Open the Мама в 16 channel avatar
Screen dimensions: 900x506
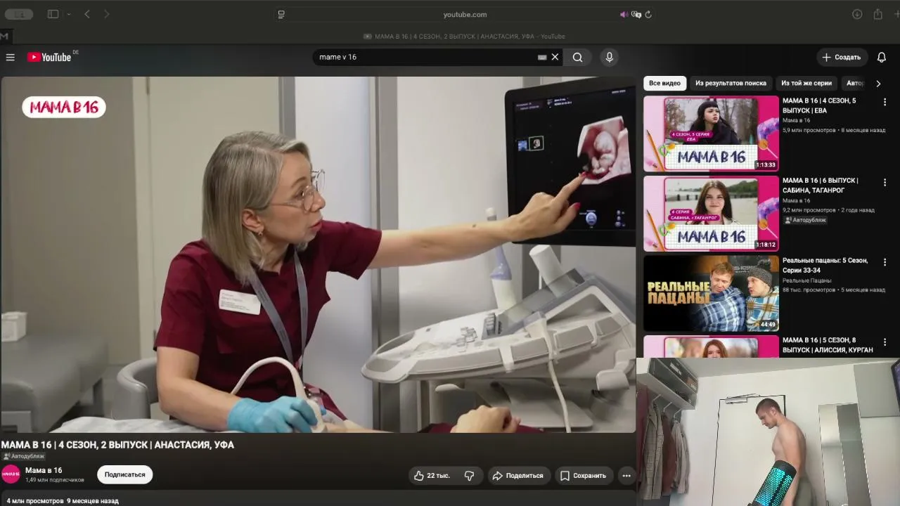coord(11,474)
